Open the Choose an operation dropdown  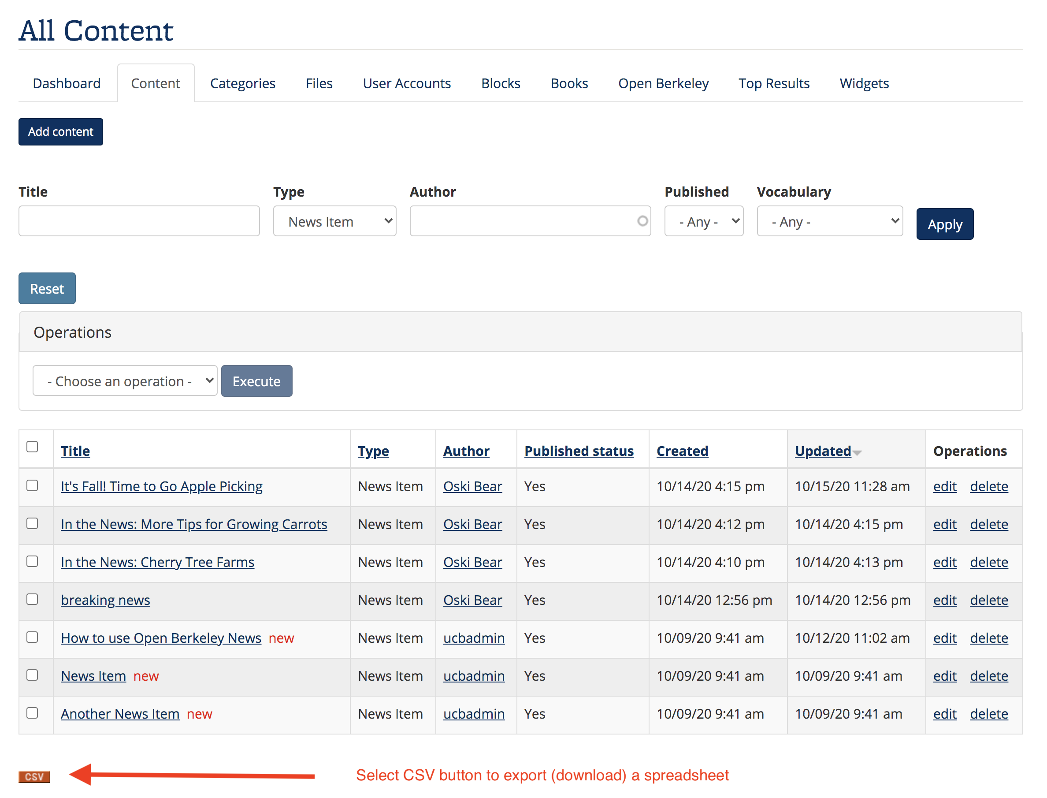125,380
